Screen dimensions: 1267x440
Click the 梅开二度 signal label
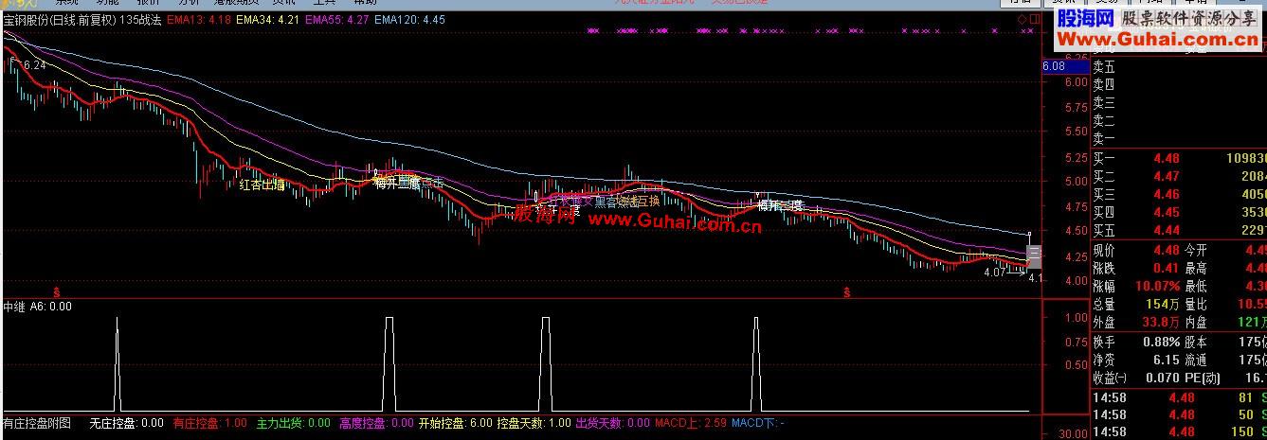[x=780, y=204]
